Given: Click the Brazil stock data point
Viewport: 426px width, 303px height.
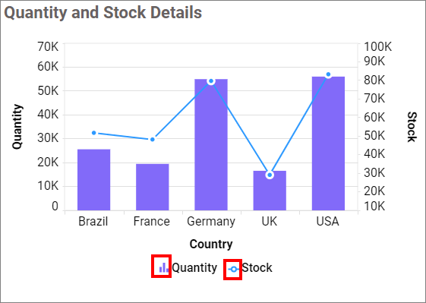Looking at the screenshot, I should [x=93, y=133].
